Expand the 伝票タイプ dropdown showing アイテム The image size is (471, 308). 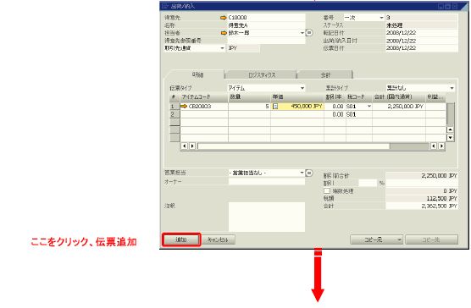coord(302,88)
